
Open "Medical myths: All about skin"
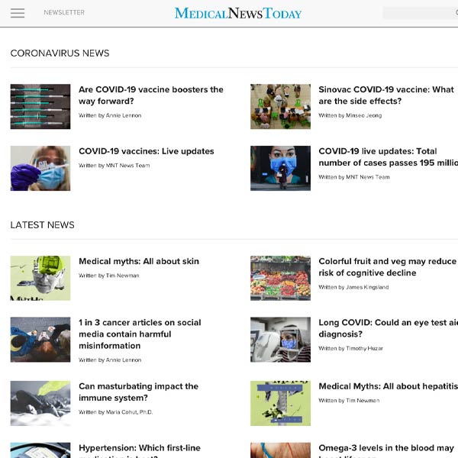click(139, 261)
